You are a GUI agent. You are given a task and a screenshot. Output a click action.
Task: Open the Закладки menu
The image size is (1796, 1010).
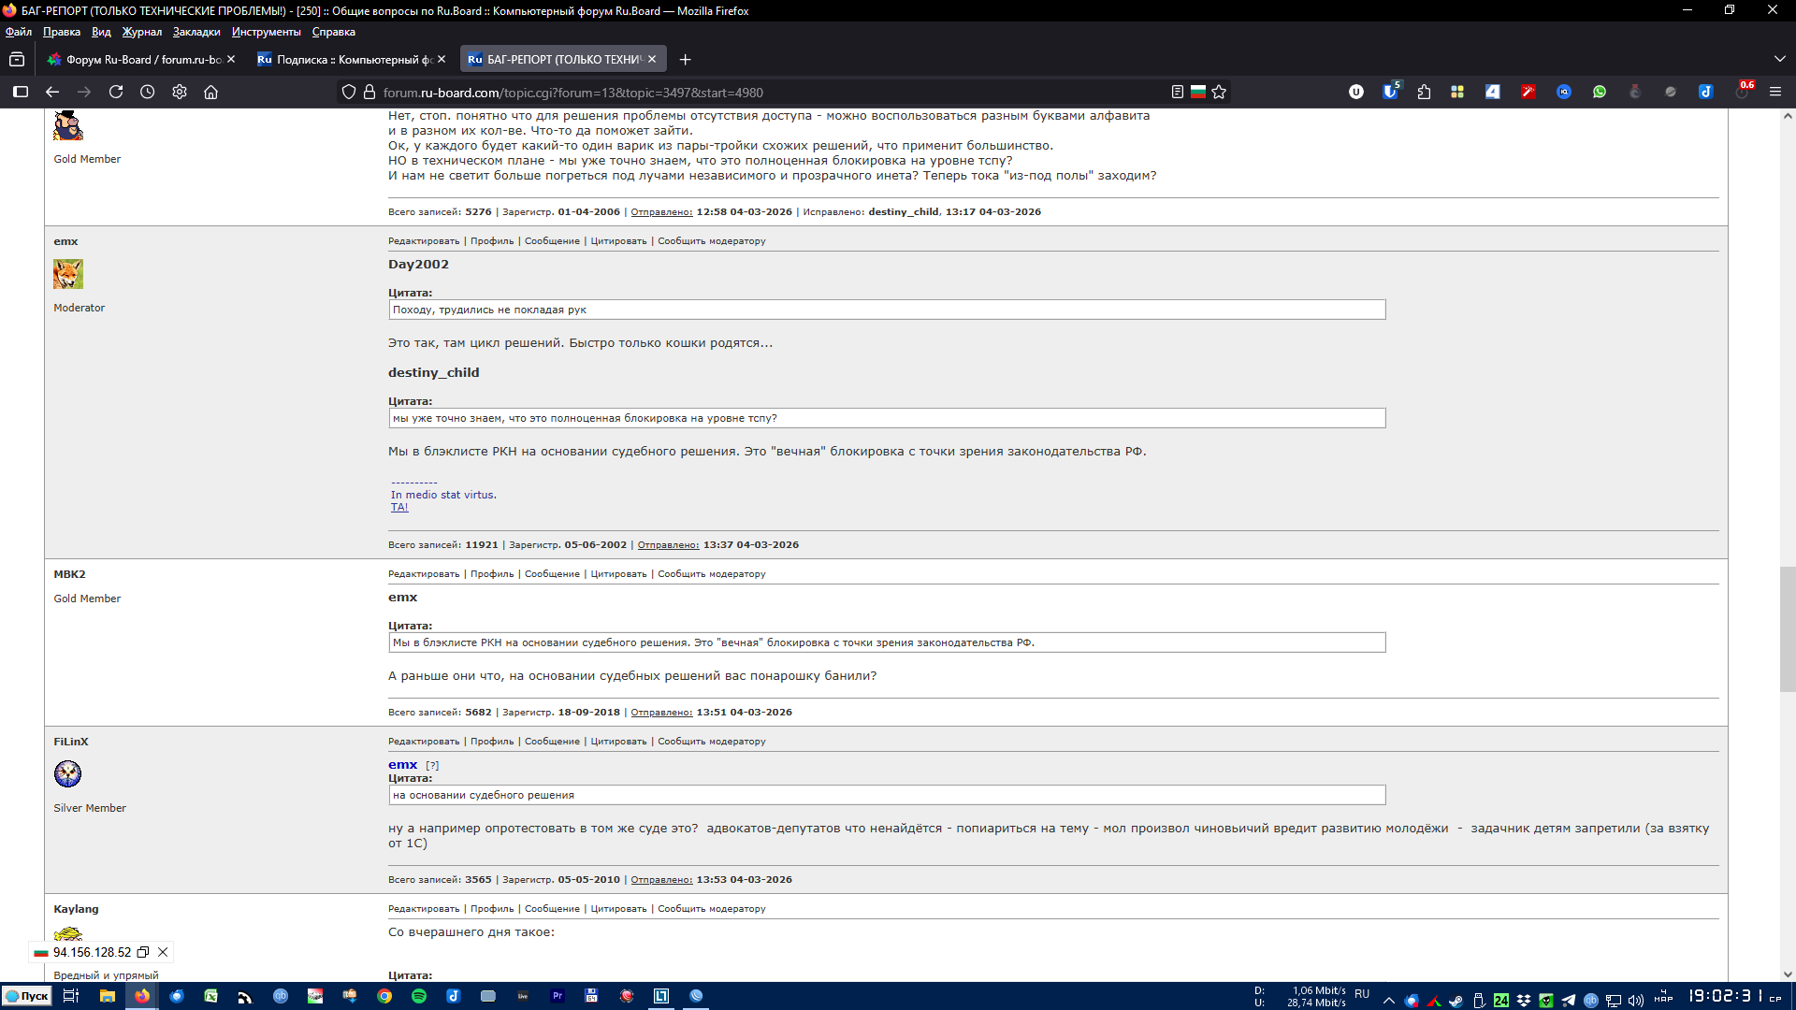(196, 32)
